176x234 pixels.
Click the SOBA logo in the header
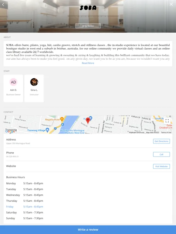[x=88, y=8]
